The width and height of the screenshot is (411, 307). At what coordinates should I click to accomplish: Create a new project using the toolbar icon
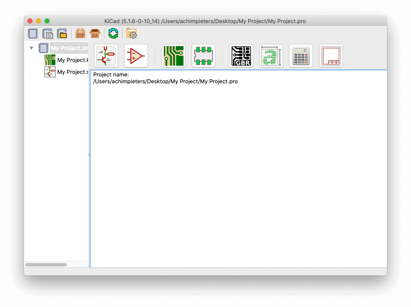pyautogui.click(x=33, y=33)
